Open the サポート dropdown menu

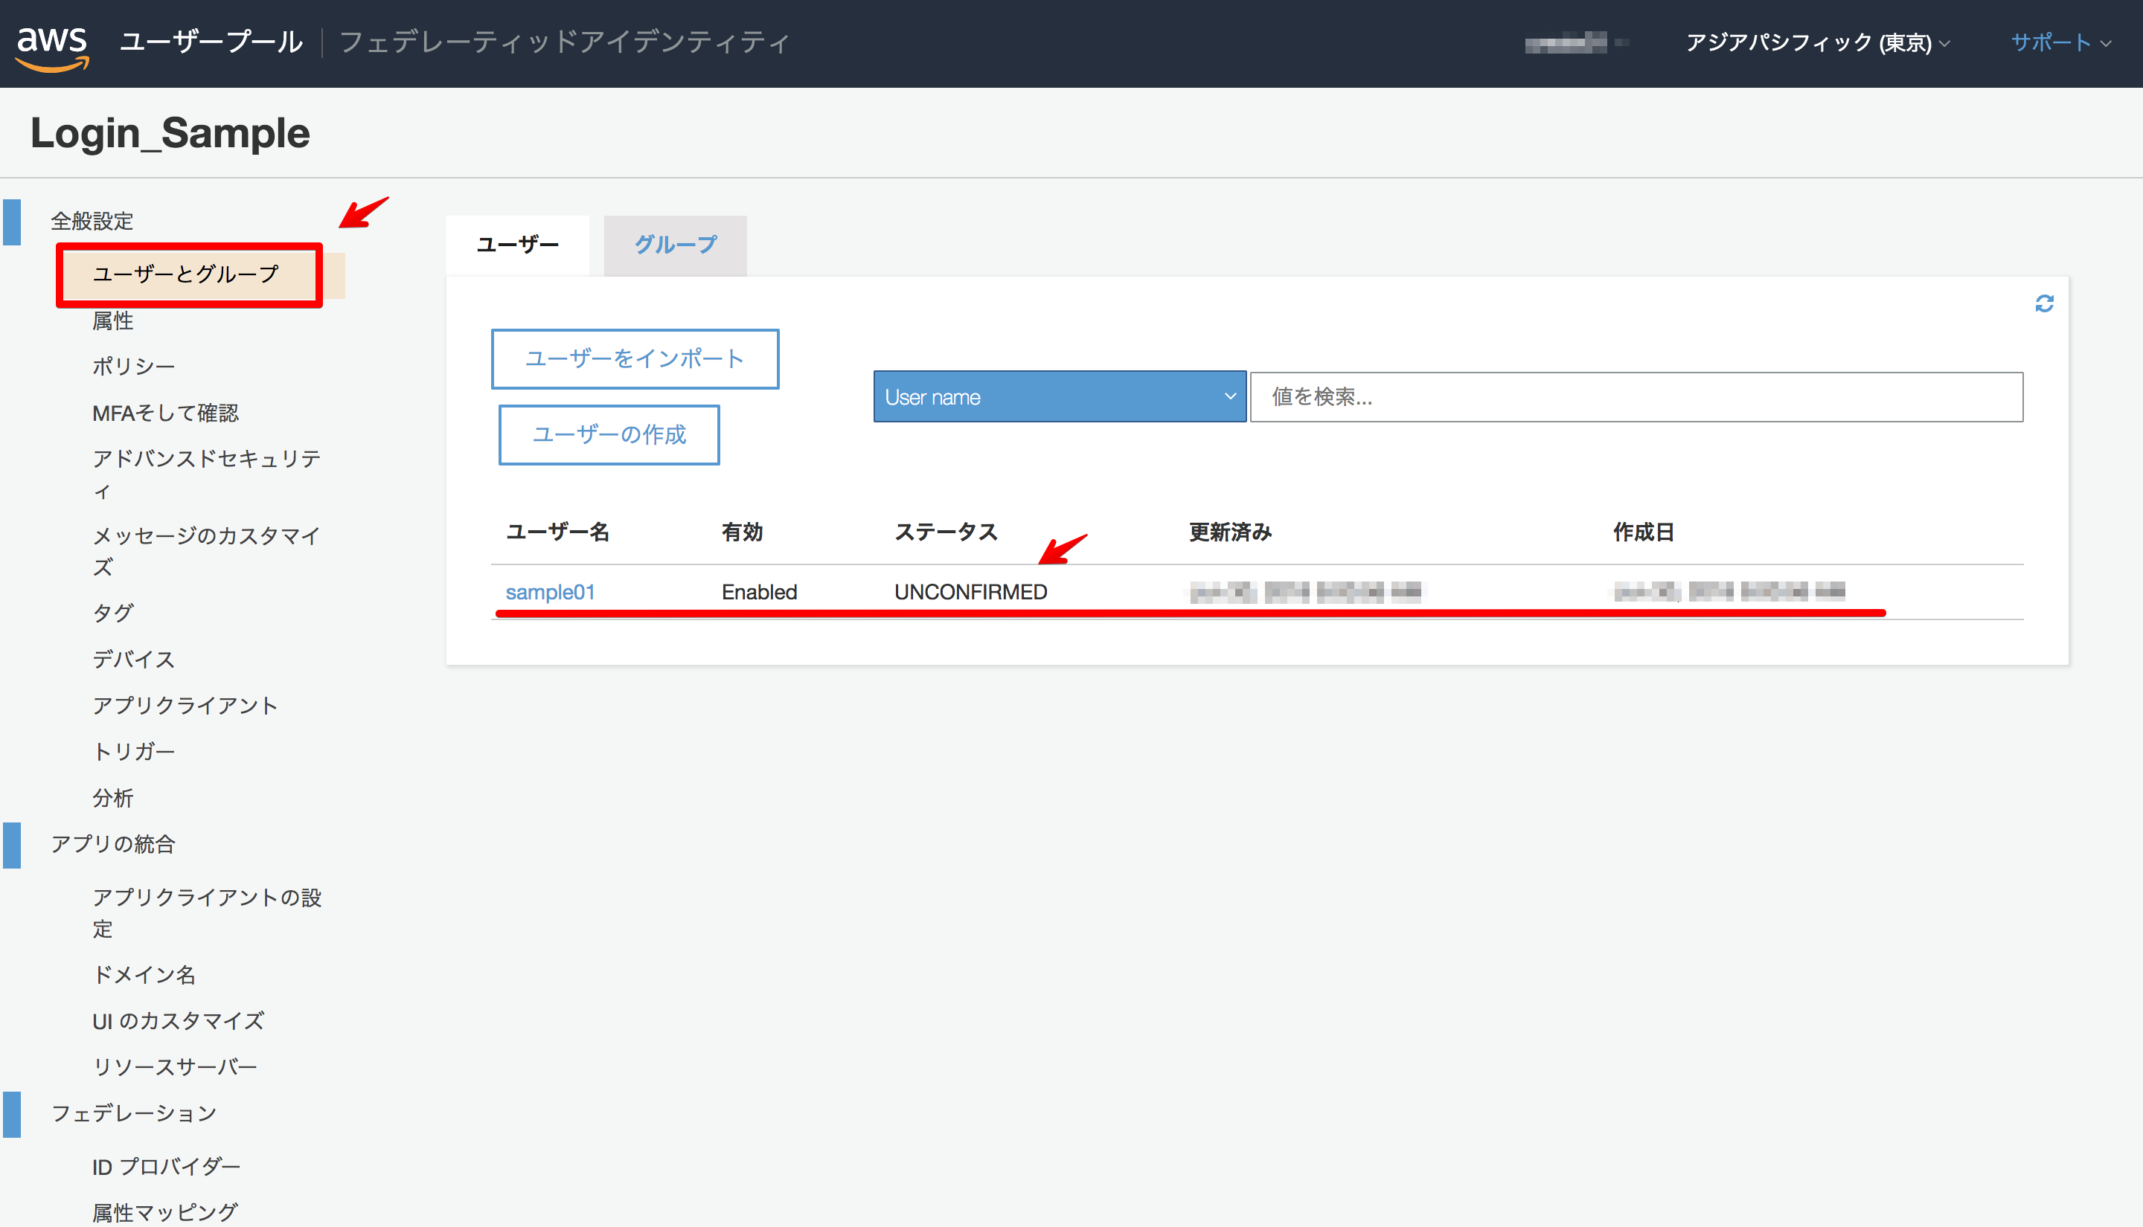(2060, 42)
